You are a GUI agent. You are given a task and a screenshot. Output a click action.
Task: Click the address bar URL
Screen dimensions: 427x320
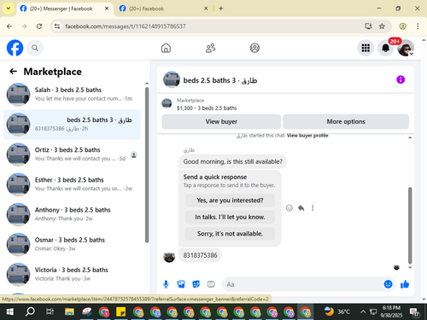126,26
